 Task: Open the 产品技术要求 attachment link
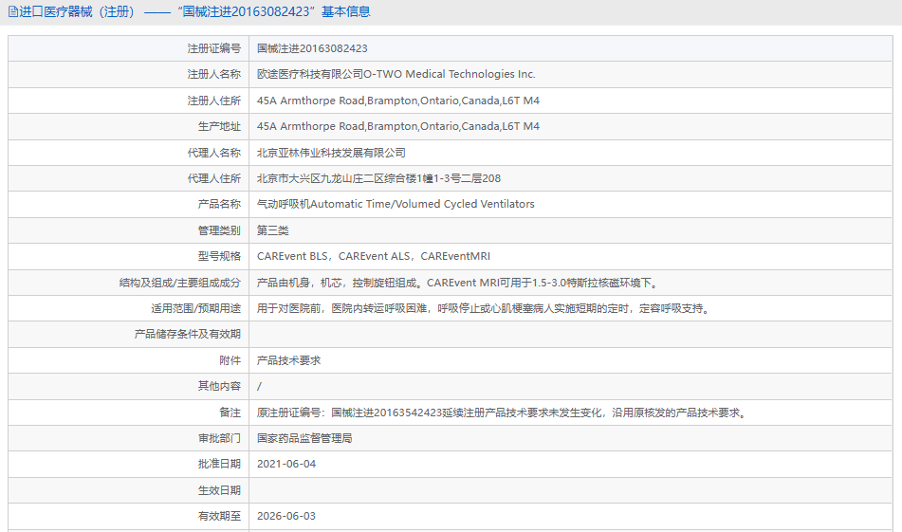288,360
